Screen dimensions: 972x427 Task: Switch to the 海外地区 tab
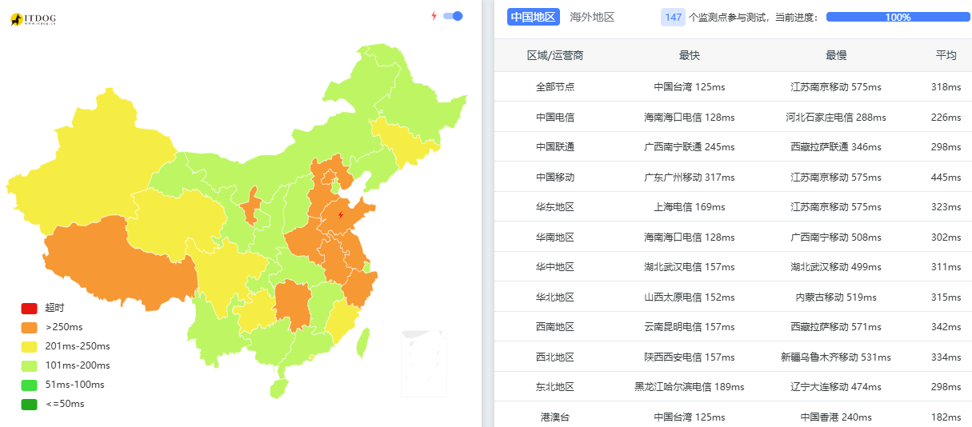592,17
